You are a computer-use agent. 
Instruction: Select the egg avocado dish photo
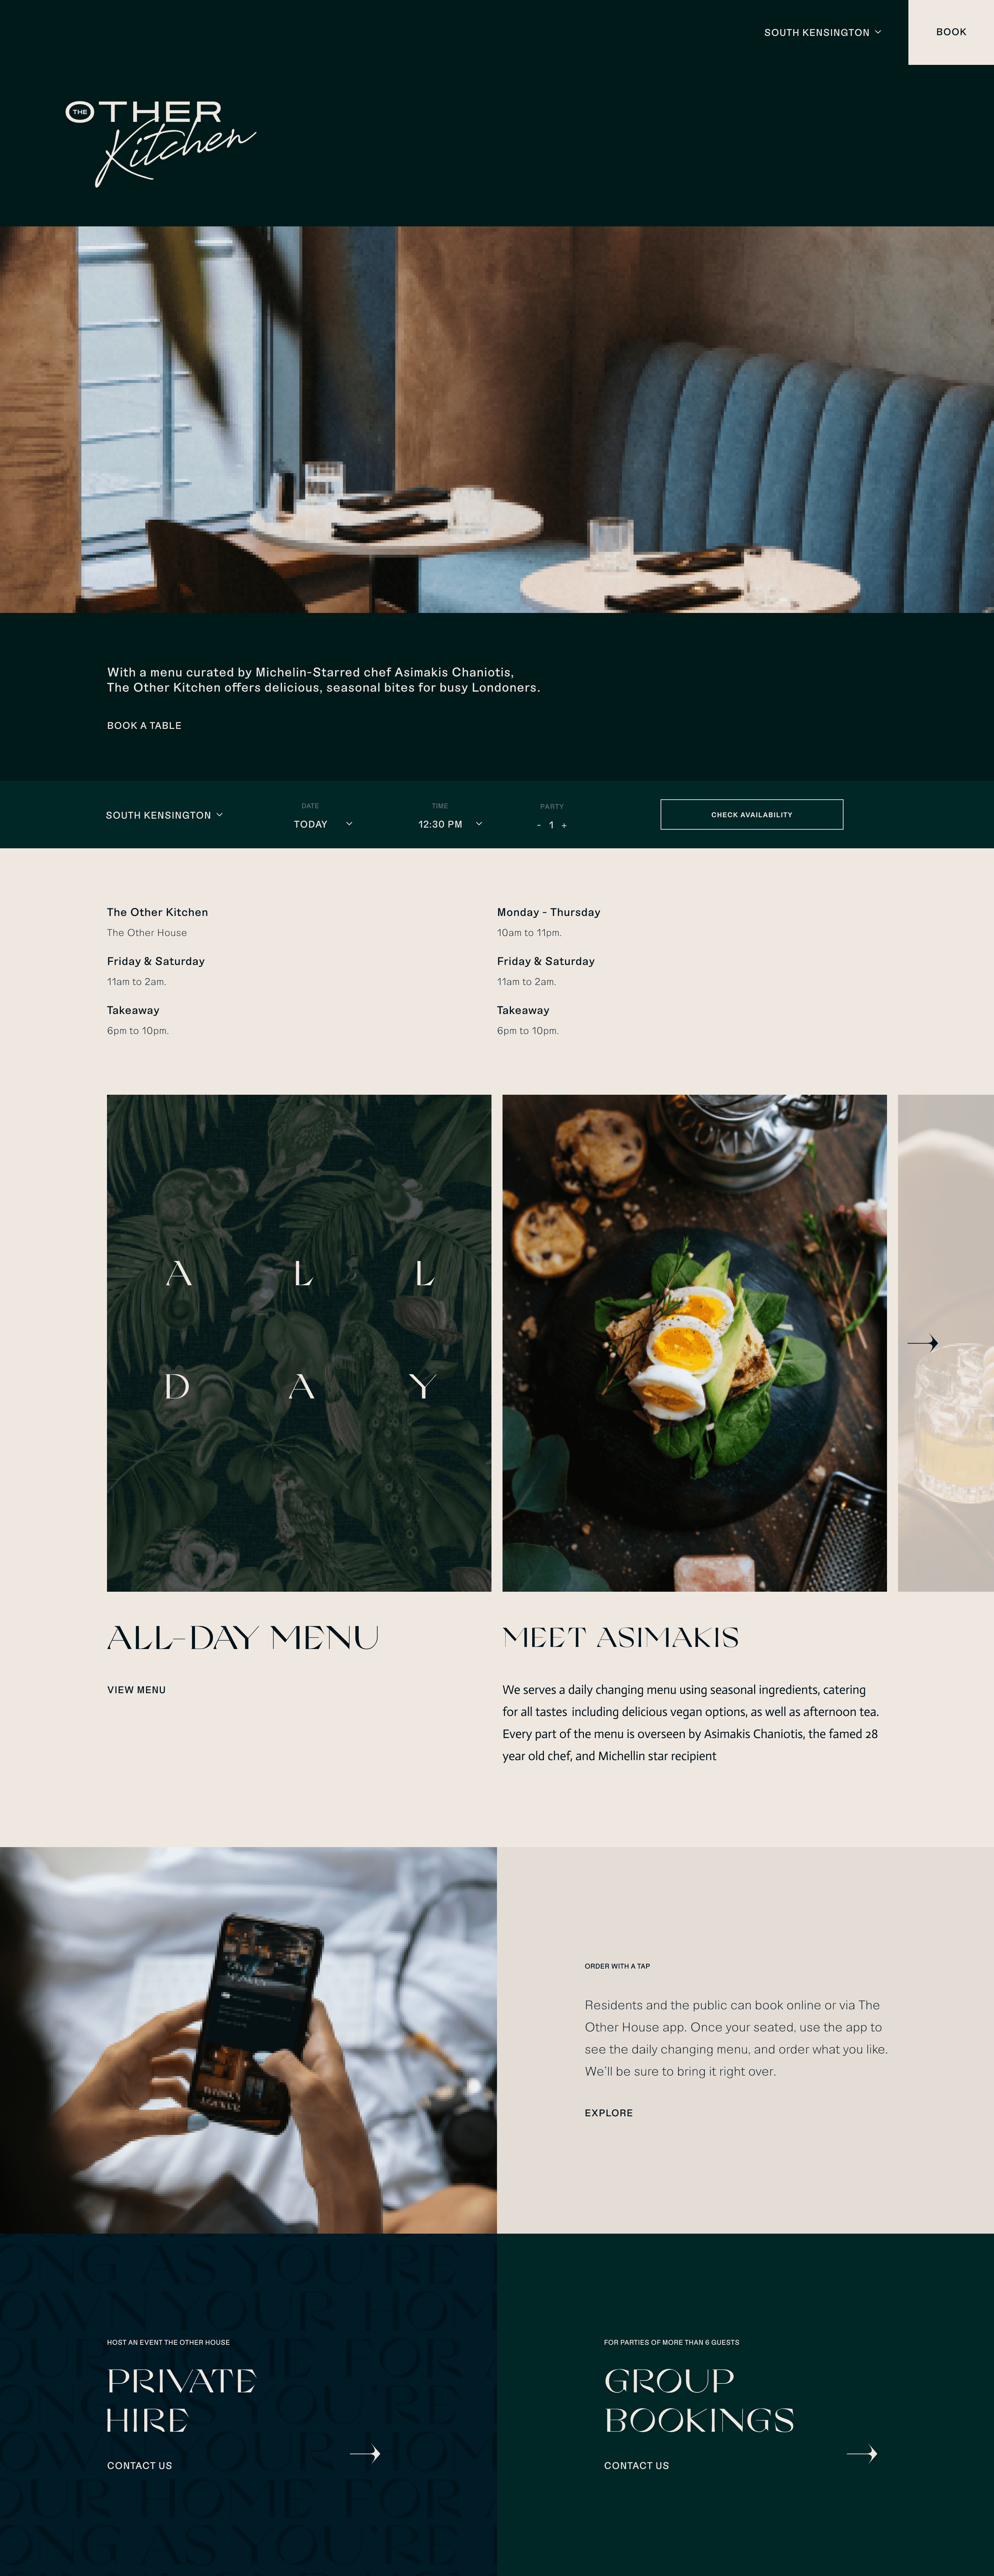(694, 1343)
